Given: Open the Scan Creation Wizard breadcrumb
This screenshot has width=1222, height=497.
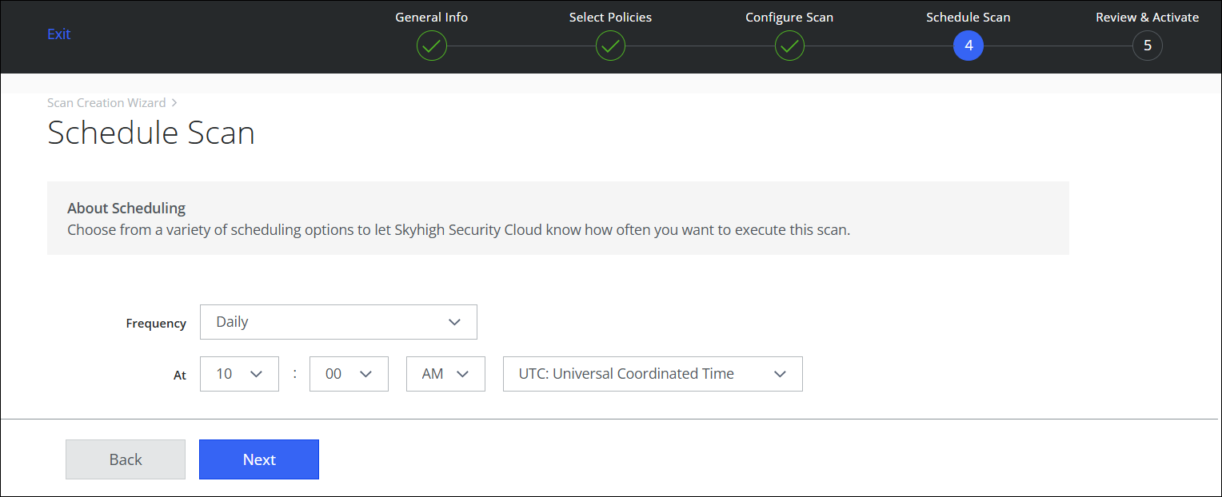Looking at the screenshot, I should tap(106, 103).
